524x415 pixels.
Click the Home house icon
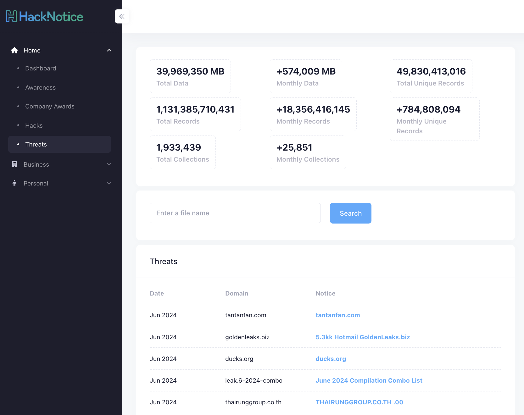click(x=14, y=50)
